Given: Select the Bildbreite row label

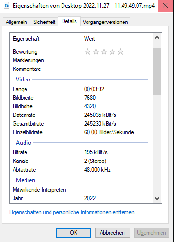Looking at the screenshot, I should click(x=23, y=98).
